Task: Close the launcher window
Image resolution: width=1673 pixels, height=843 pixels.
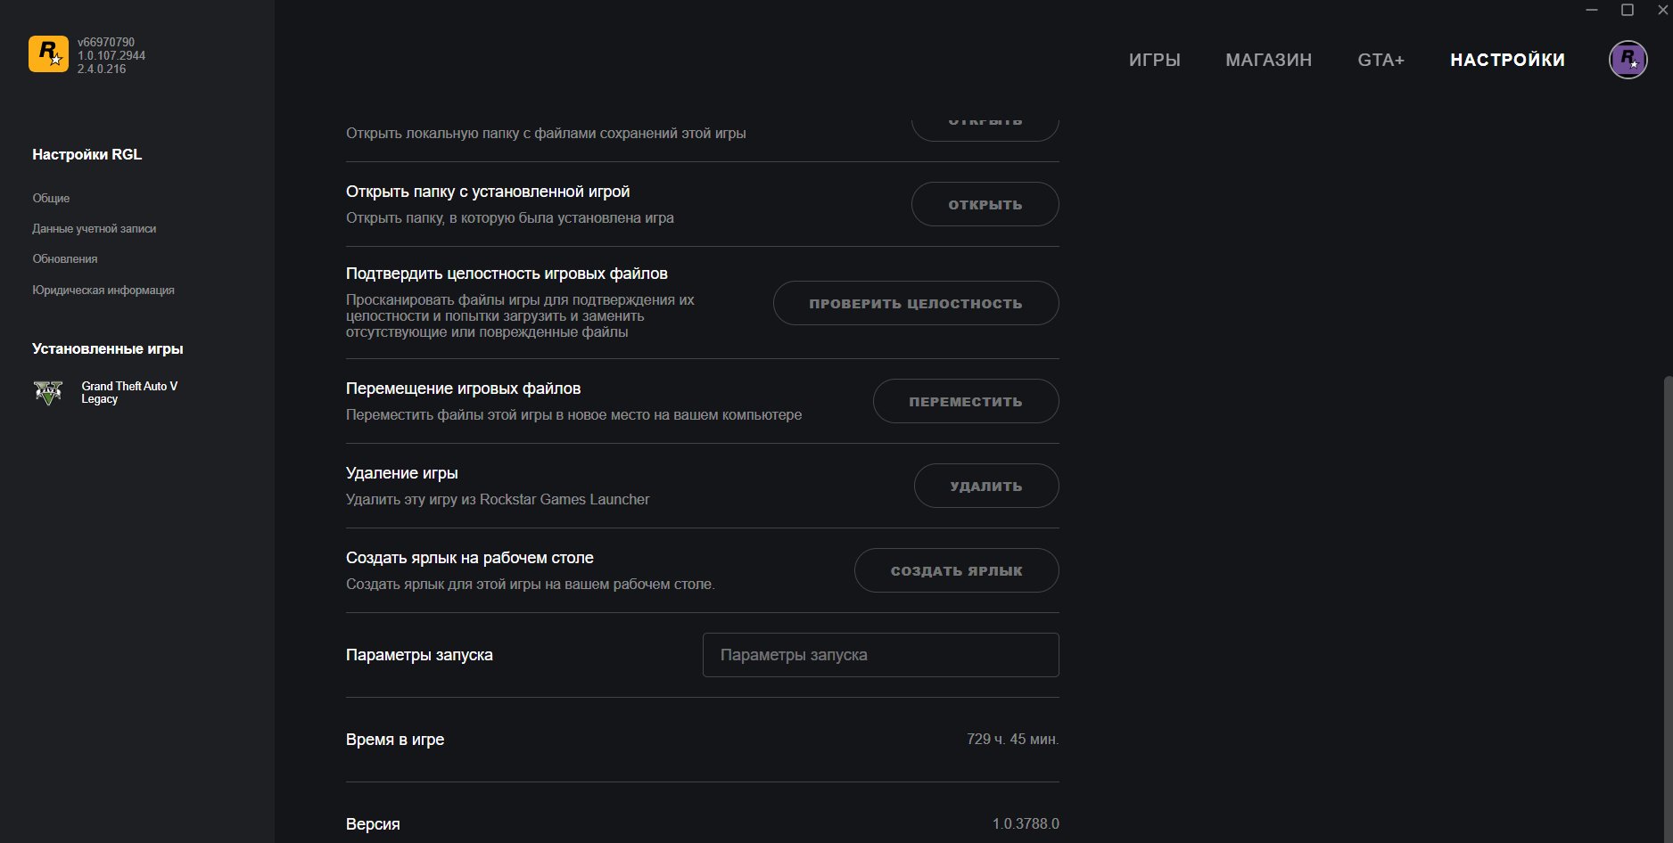Action: point(1662,10)
